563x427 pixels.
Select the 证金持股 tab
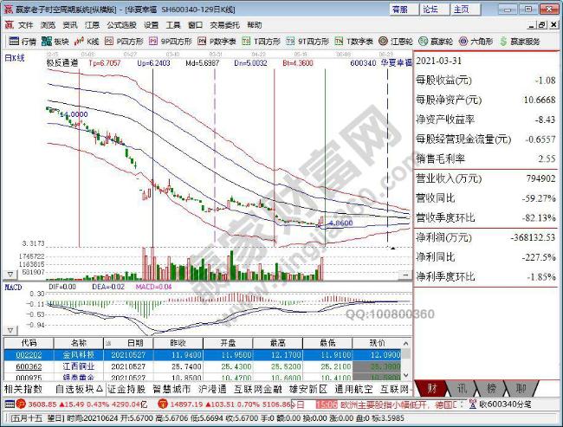point(126,389)
